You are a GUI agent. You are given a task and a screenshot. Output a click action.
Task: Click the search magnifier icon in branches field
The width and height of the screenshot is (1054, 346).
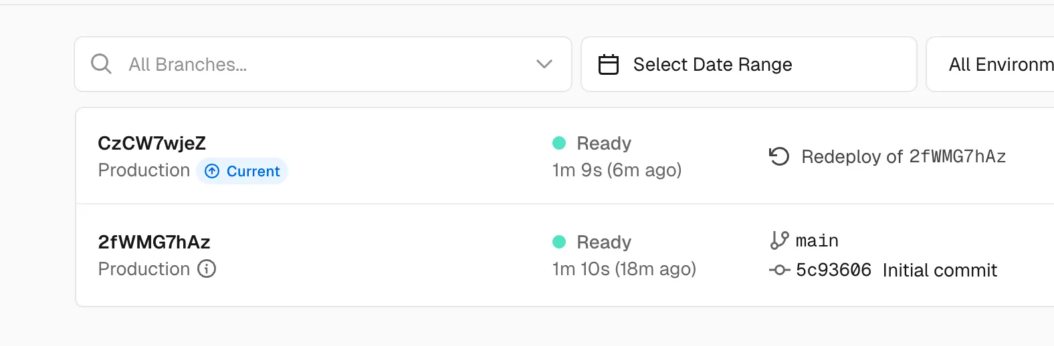pyautogui.click(x=101, y=64)
